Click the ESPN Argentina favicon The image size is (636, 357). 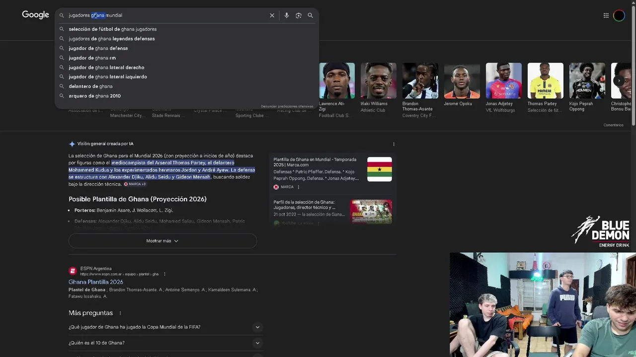(73, 271)
